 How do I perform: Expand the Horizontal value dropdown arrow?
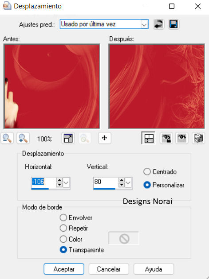click(x=66, y=183)
